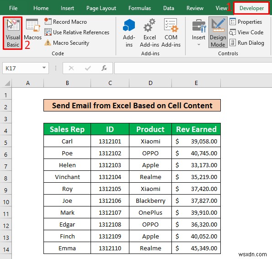Click the Sales Rep header cell
The image size is (272, 259).
pos(67,129)
